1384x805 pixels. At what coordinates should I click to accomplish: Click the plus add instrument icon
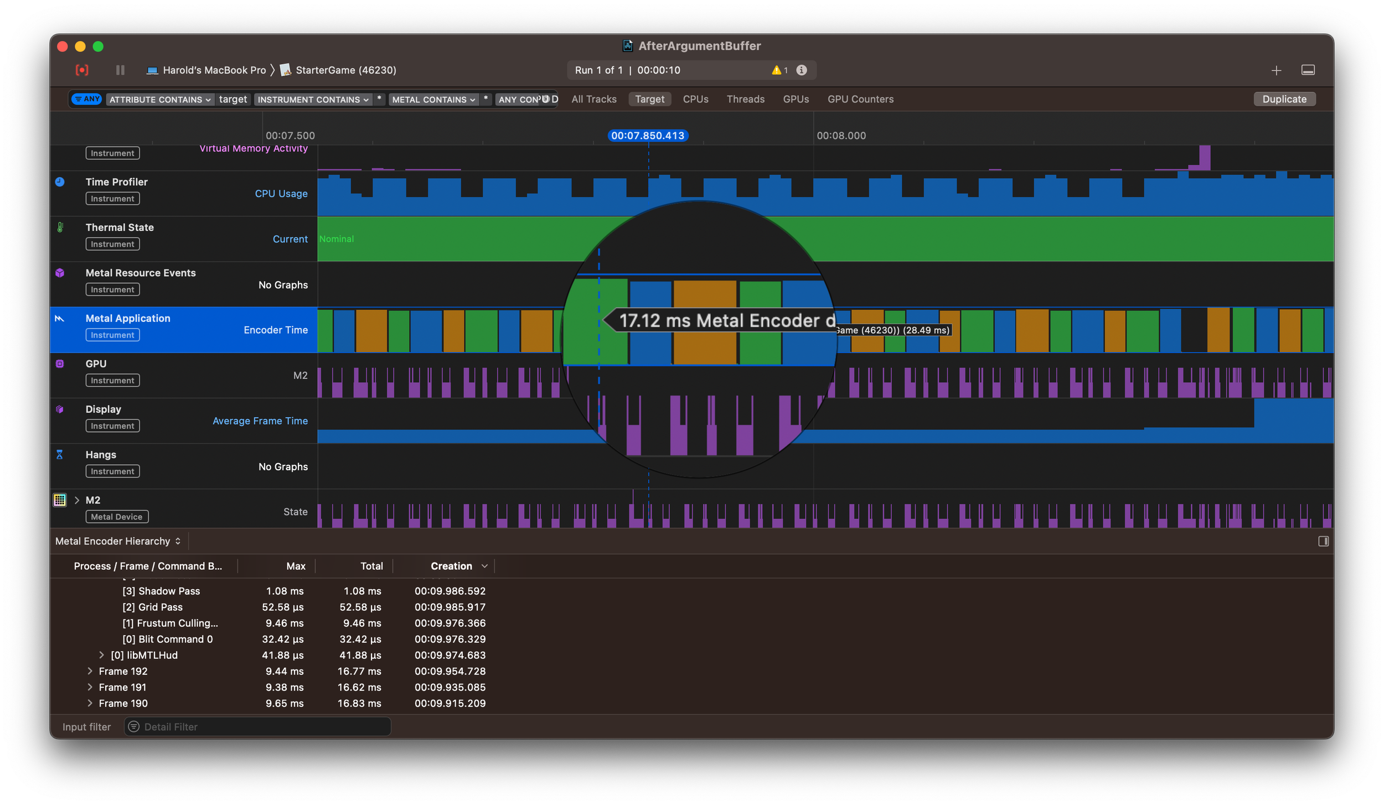point(1276,70)
